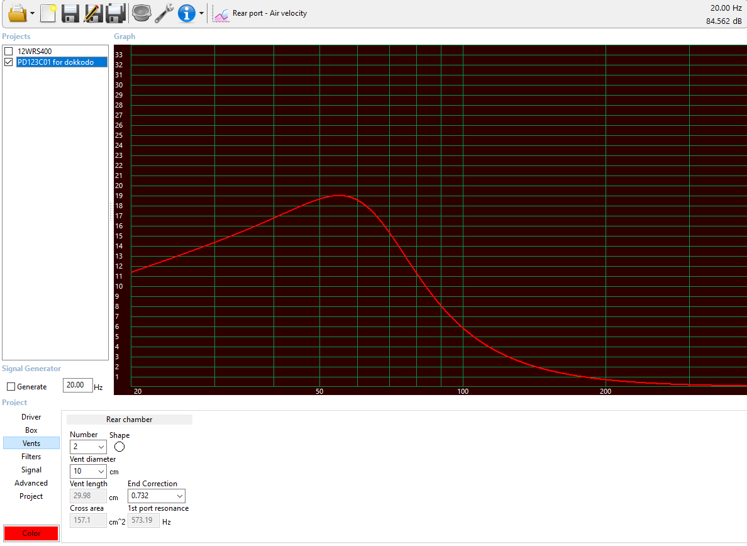Click the 20.00 Hz cursor readout
The image size is (747, 546).
click(726, 8)
